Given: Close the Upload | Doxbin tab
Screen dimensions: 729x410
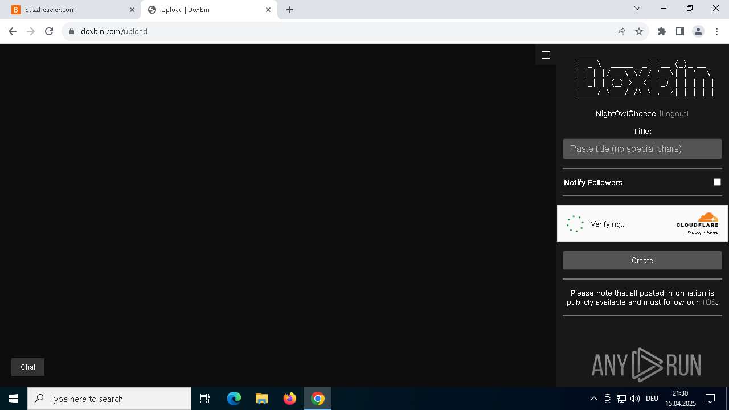Looking at the screenshot, I should [268, 10].
